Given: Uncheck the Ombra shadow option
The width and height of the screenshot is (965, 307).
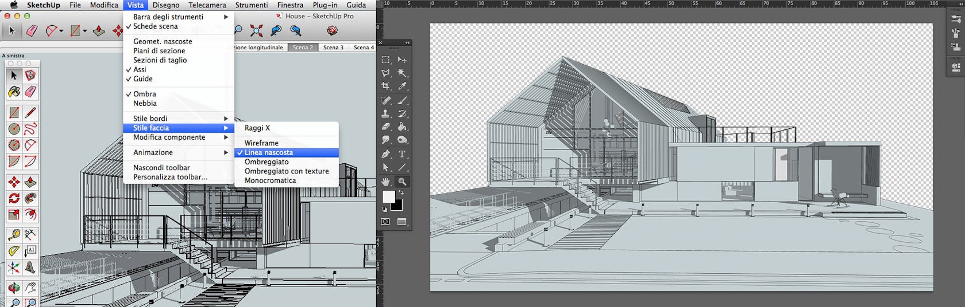Looking at the screenshot, I should [x=144, y=94].
